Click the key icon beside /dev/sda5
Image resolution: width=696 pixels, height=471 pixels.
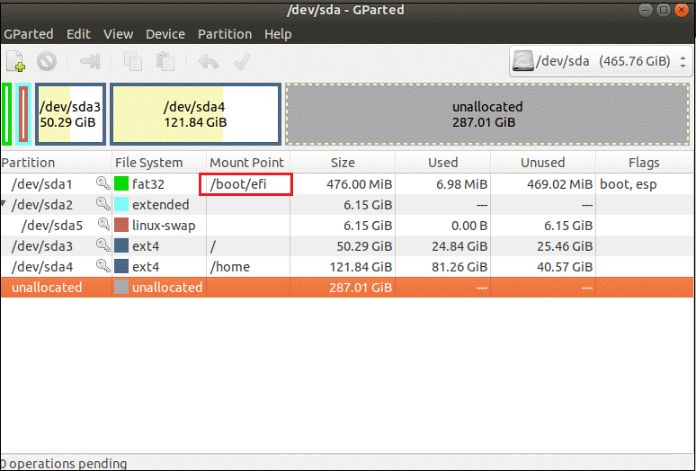click(x=104, y=225)
